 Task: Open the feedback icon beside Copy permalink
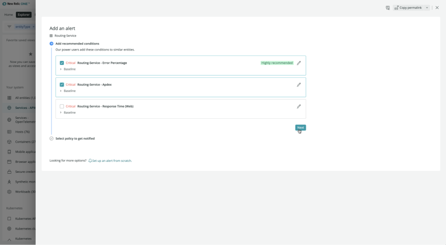[x=388, y=8]
